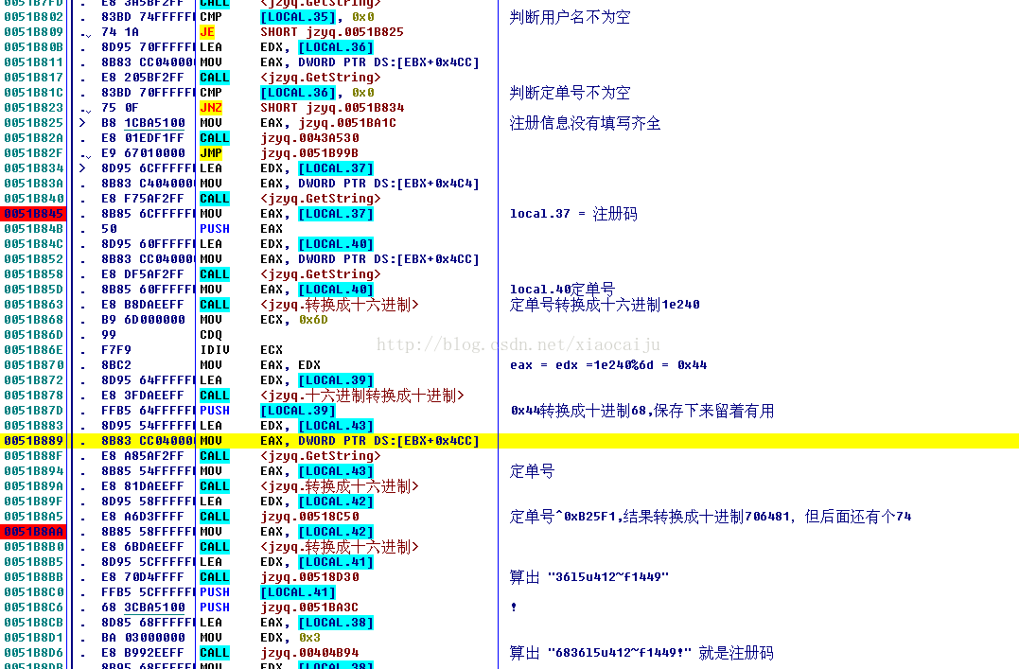Select operand SHORT jzyq.0051B834

[331, 107]
